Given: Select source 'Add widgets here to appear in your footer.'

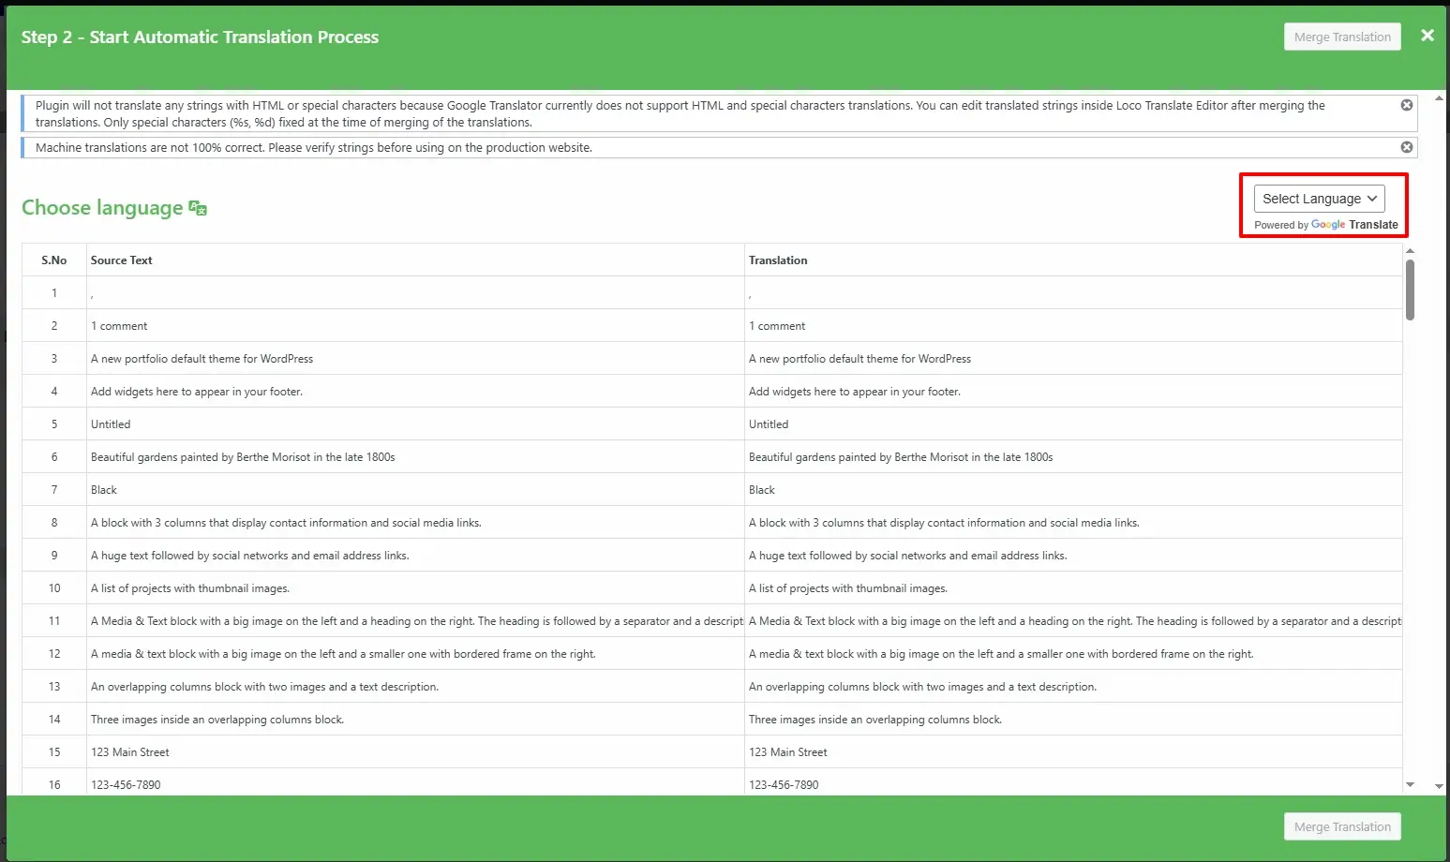Looking at the screenshot, I should tap(197, 392).
